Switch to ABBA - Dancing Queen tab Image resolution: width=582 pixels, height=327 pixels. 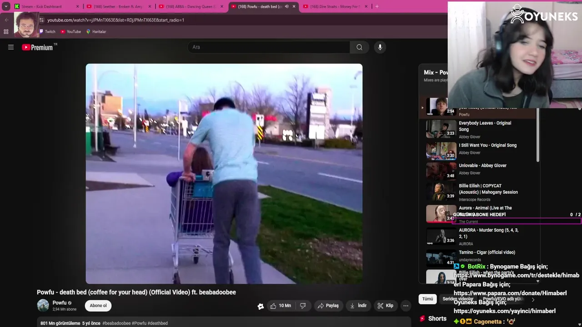pyautogui.click(x=191, y=6)
